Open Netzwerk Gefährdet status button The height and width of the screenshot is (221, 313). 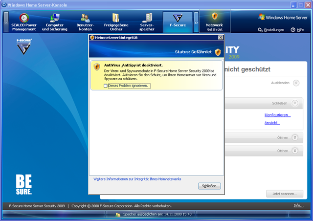click(215, 22)
